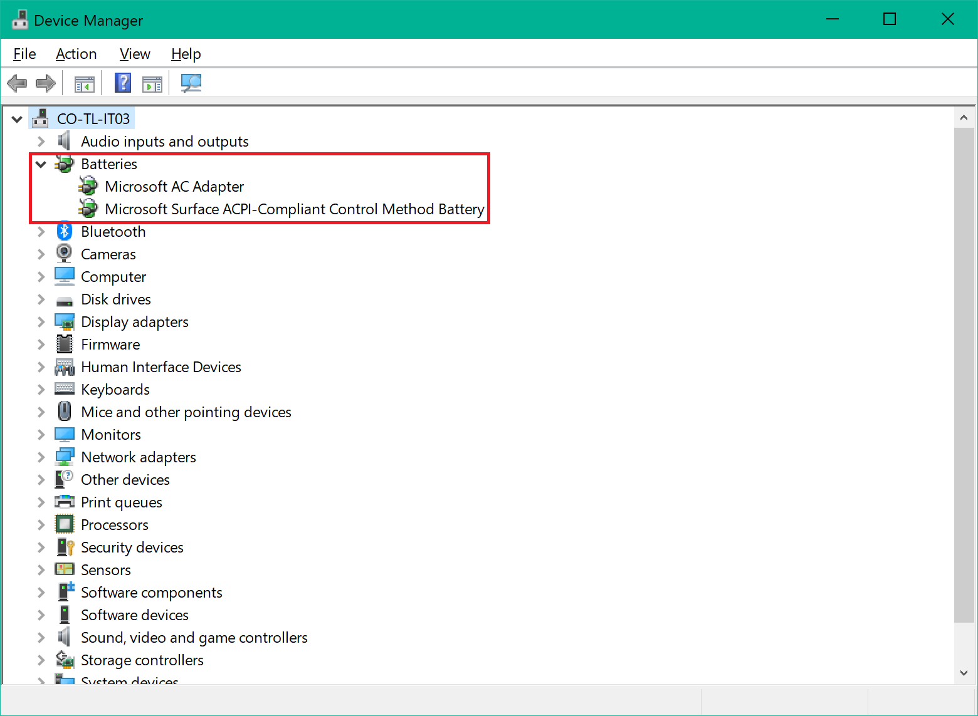Click the Forward arrow toolbar icon

coord(46,83)
